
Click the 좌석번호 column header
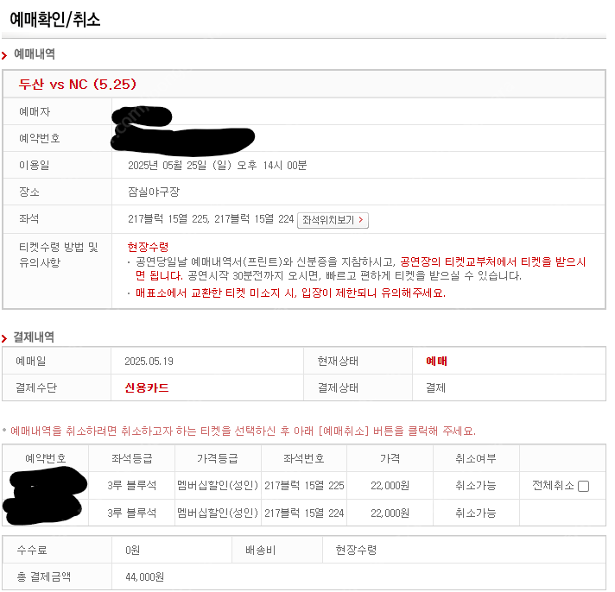click(304, 458)
